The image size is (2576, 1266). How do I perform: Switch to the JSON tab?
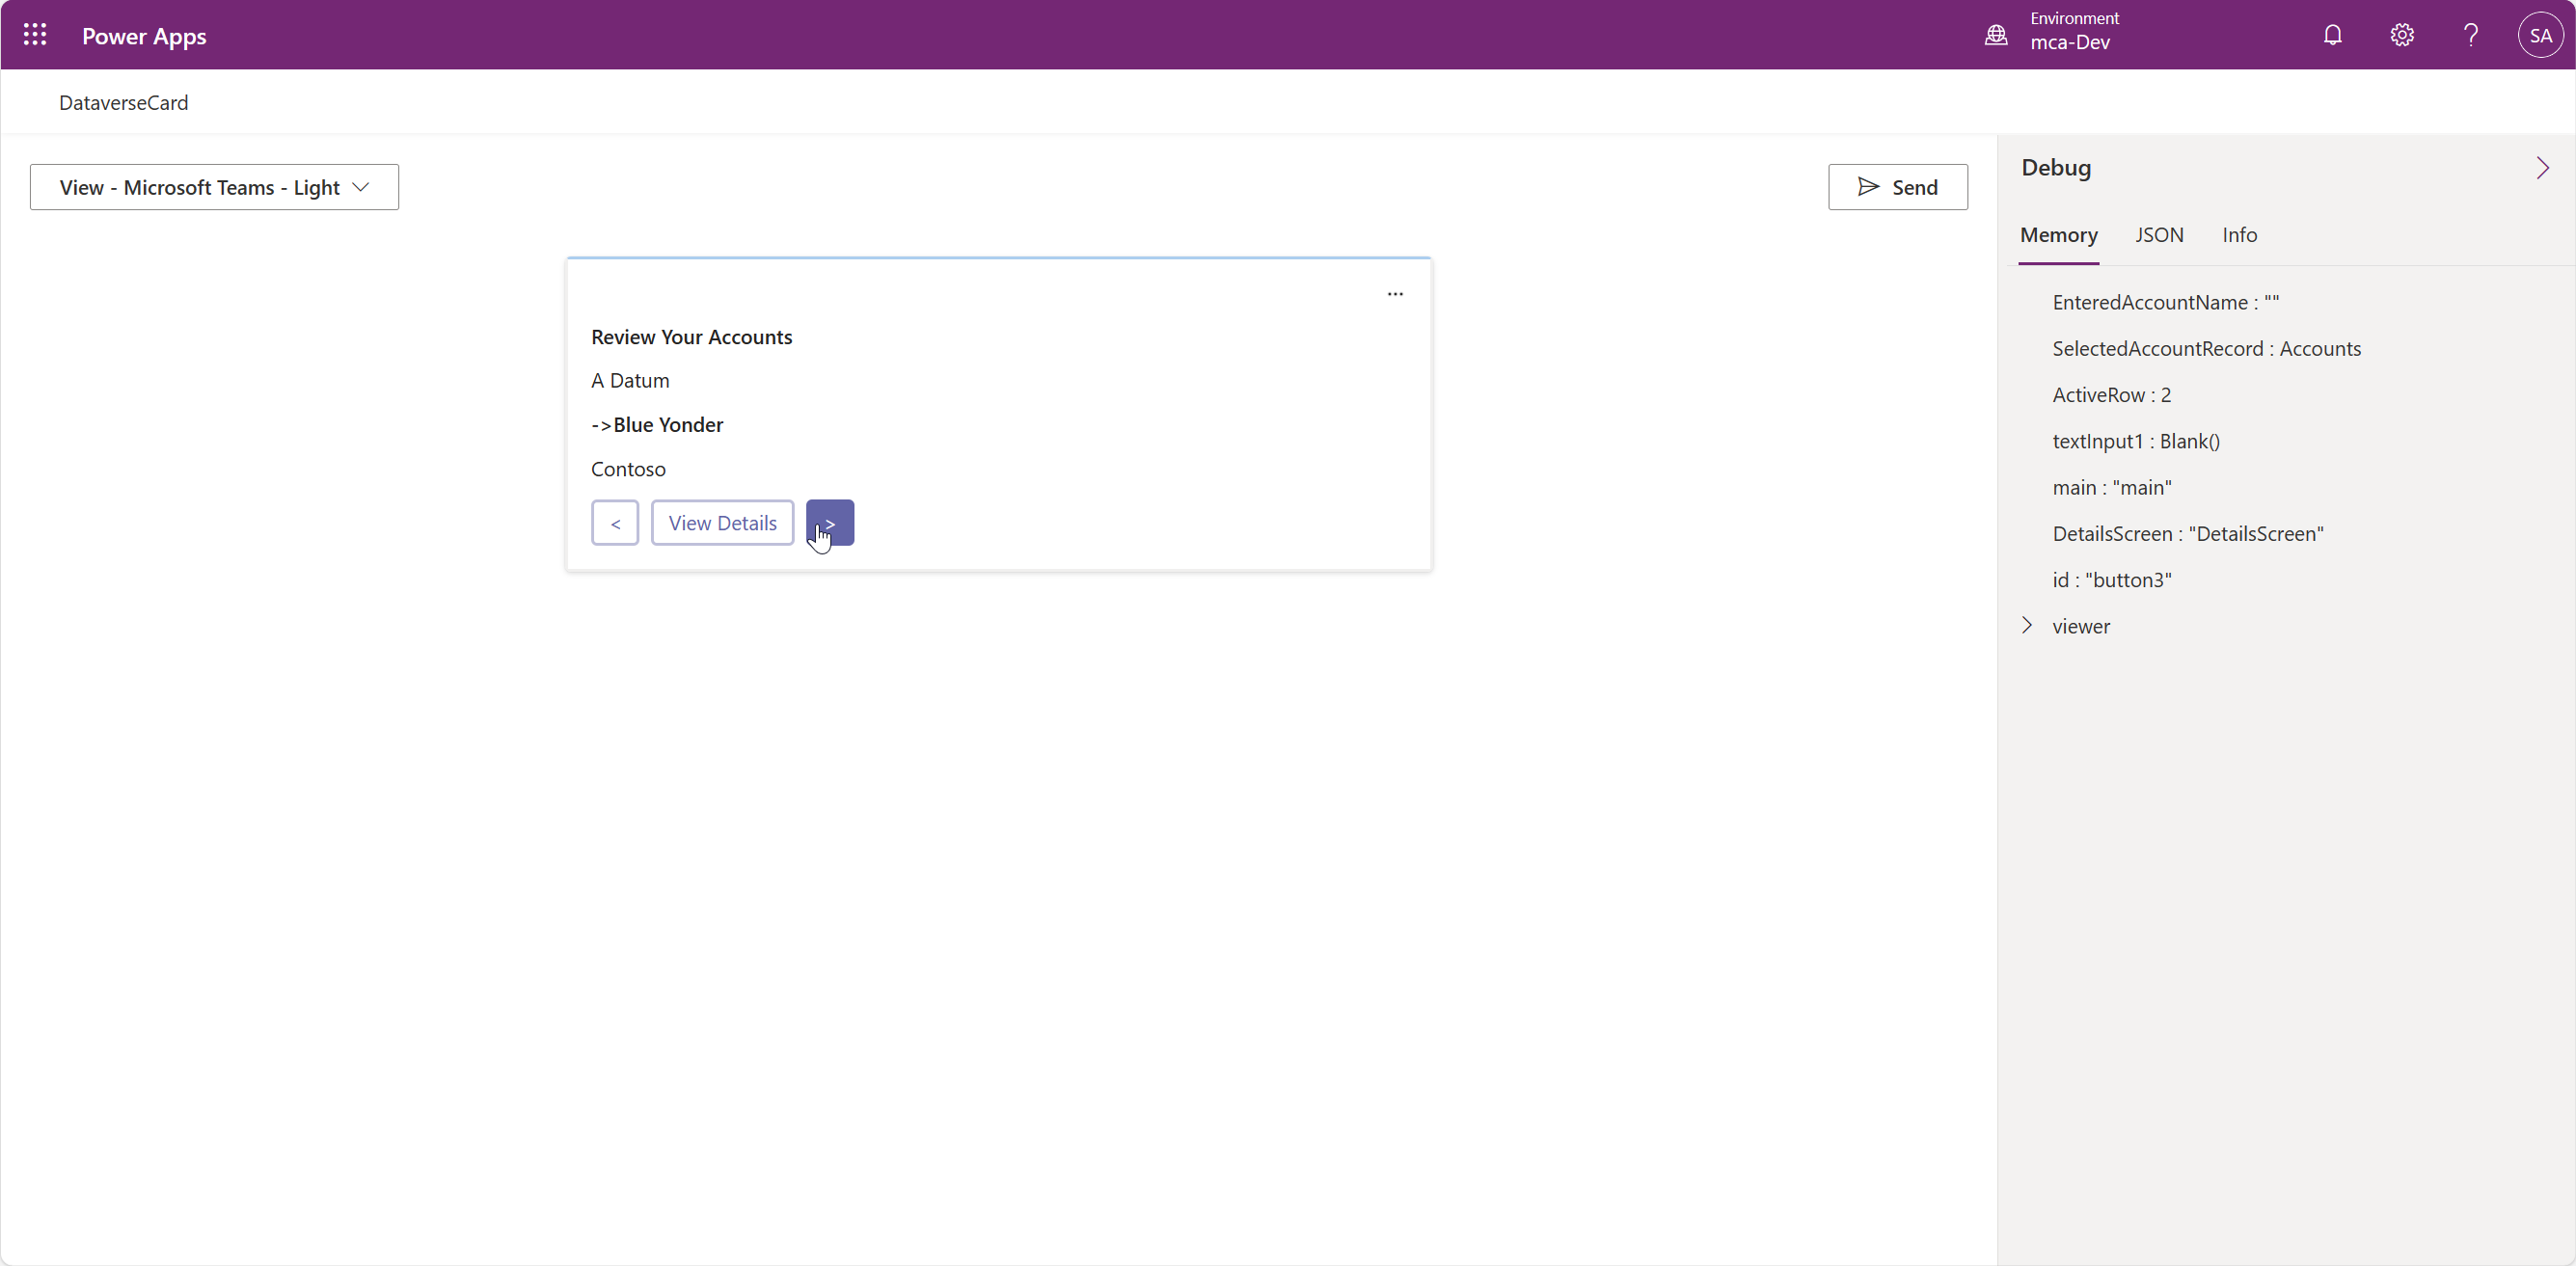coord(2159,235)
